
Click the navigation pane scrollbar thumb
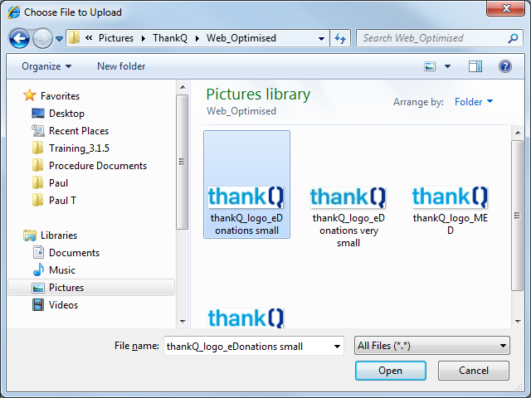pyautogui.click(x=183, y=163)
